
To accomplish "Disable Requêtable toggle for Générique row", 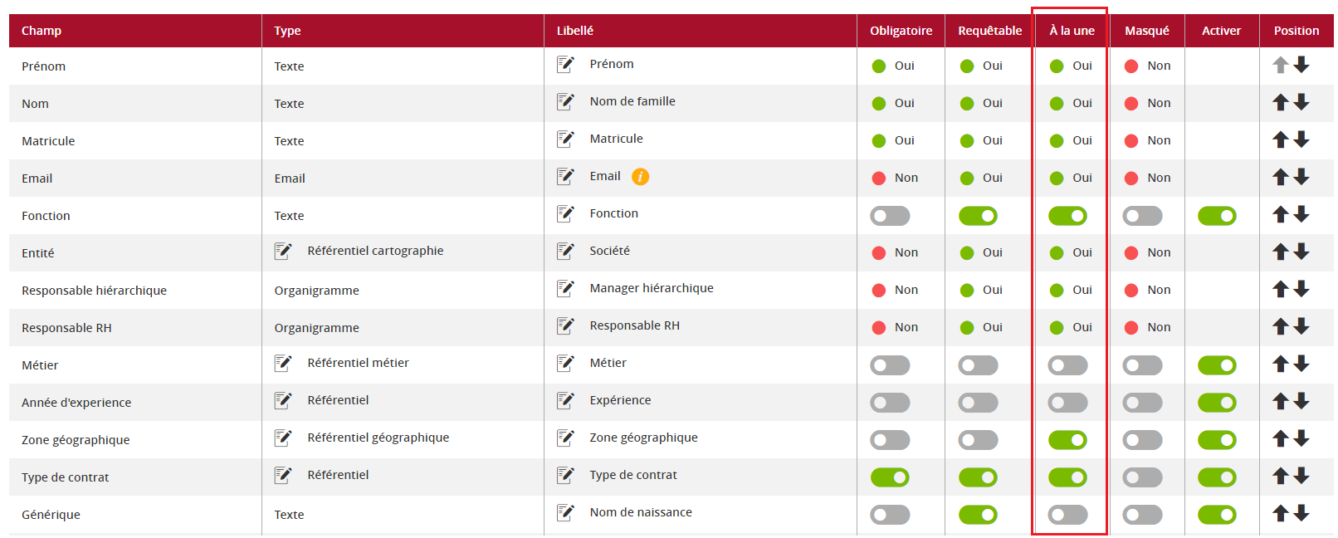I will click(978, 515).
